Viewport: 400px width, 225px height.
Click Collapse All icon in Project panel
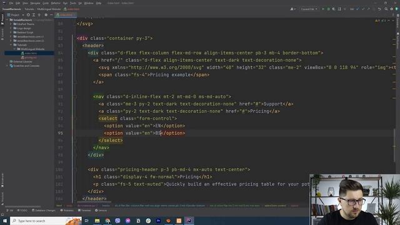(39, 15)
